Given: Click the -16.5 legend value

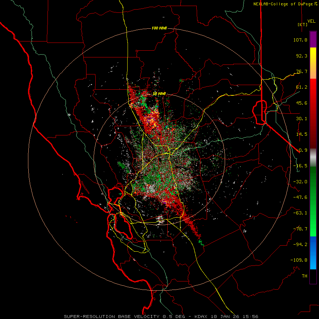Looking at the screenshot, I should pyautogui.click(x=300, y=166).
